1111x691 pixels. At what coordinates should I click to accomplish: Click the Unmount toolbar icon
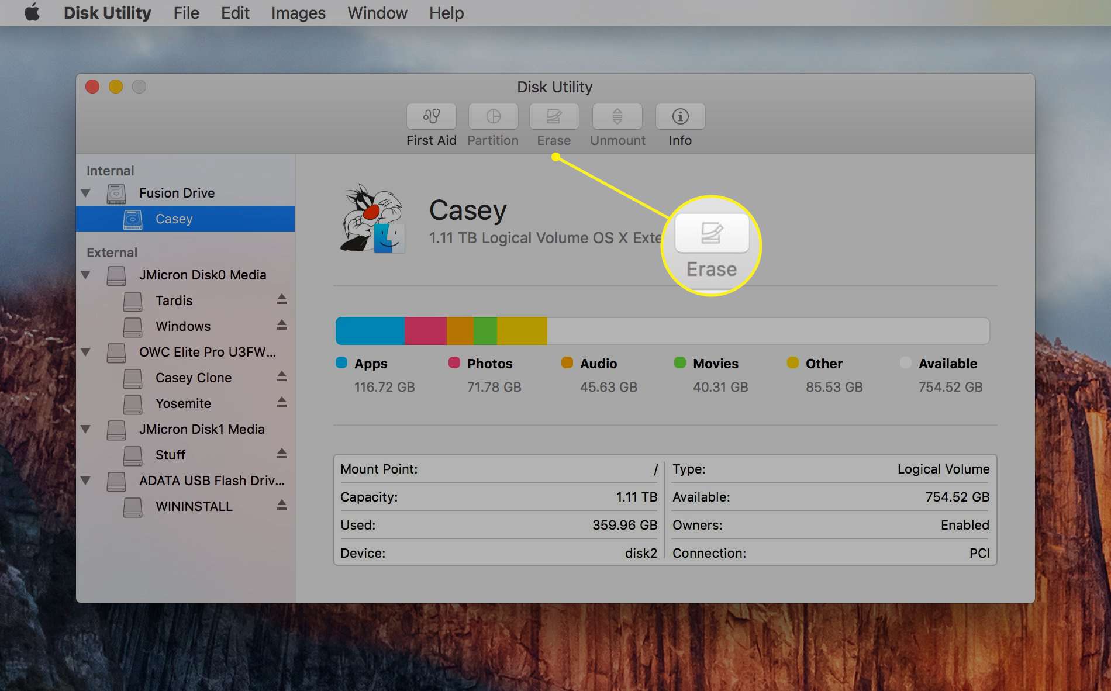coord(617,116)
